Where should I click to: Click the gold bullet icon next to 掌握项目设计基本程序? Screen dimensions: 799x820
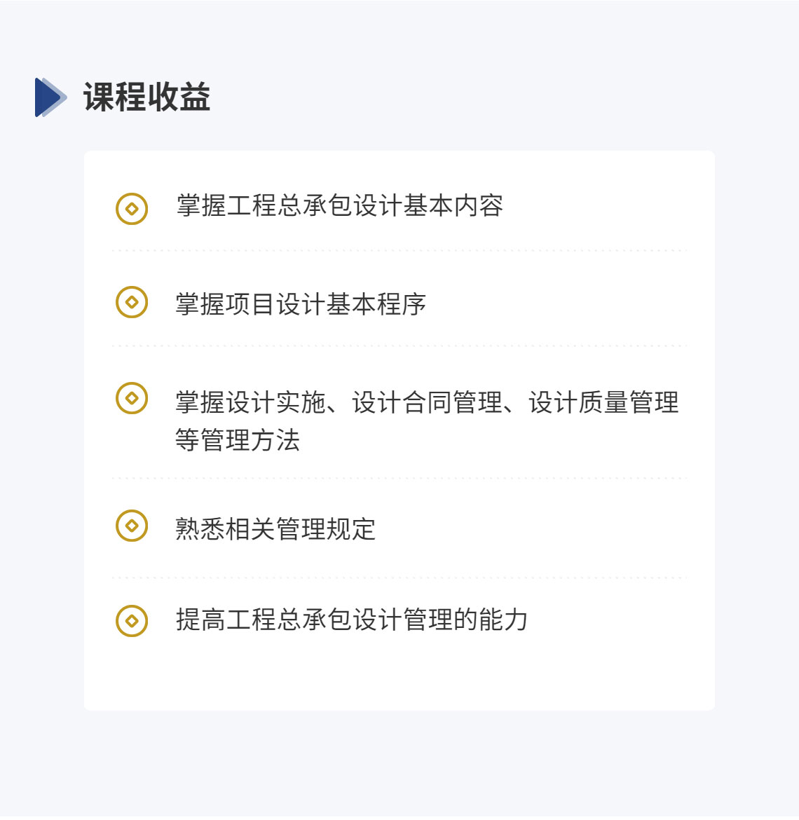pyautogui.click(x=132, y=302)
